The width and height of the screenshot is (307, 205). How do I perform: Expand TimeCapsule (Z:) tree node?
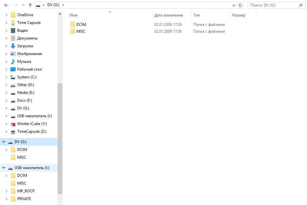6,131
